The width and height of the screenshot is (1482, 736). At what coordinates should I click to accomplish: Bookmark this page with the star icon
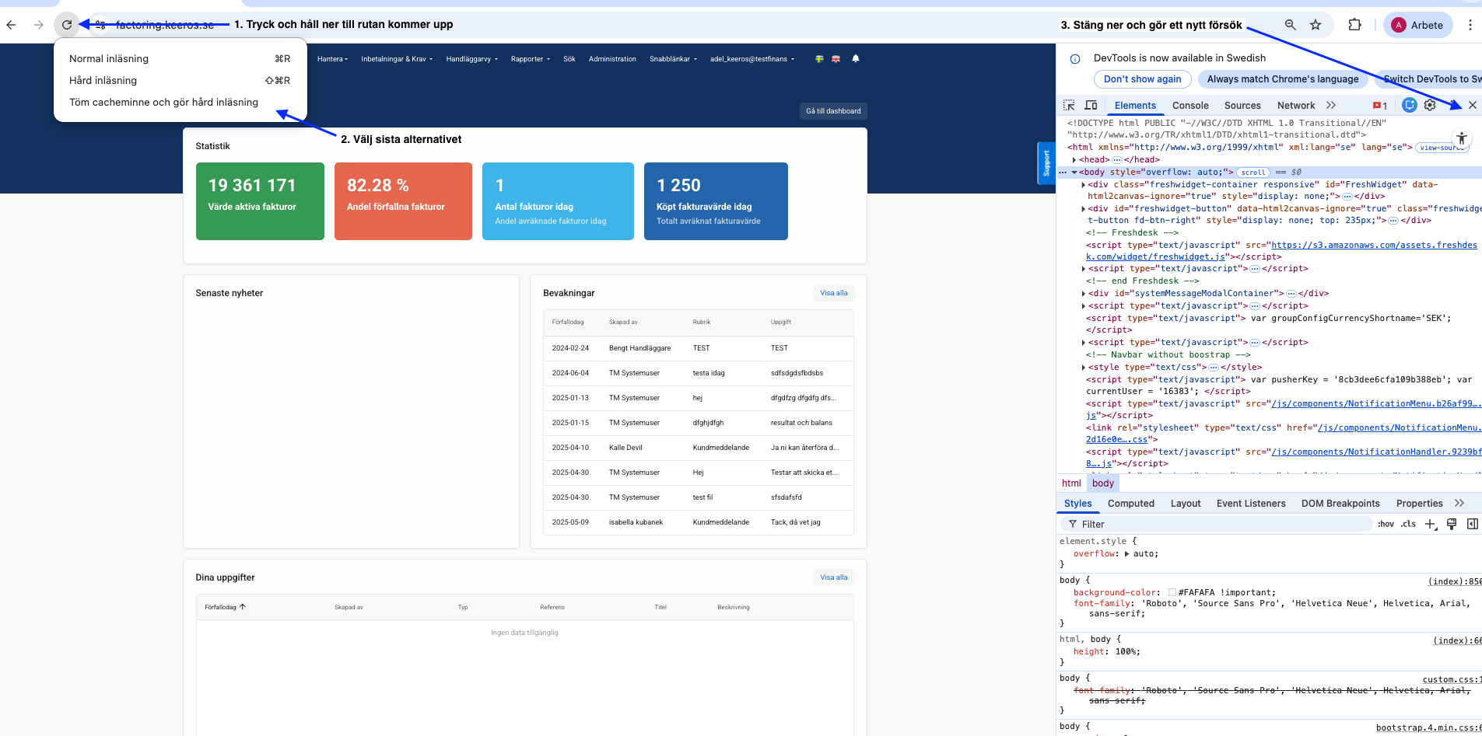coord(1316,25)
